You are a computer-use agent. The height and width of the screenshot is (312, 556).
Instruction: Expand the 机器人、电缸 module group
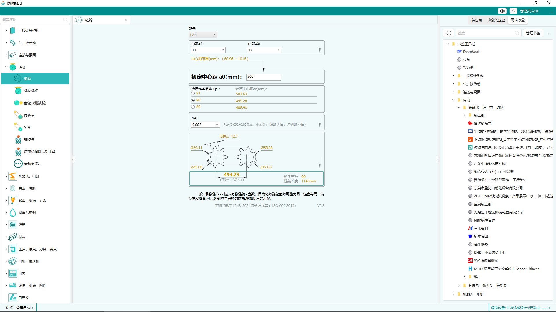click(x=6, y=176)
